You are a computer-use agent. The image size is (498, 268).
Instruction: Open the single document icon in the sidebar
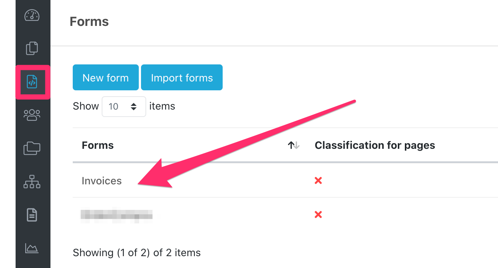(x=33, y=215)
